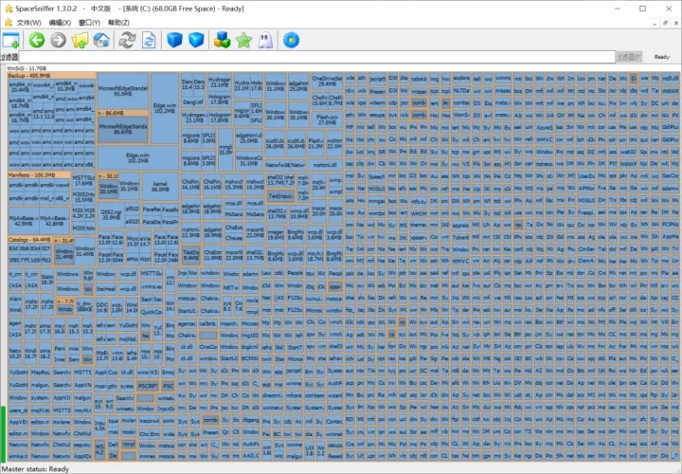Select the wmp.dll 10.9MB block

(x=298, y=213)
